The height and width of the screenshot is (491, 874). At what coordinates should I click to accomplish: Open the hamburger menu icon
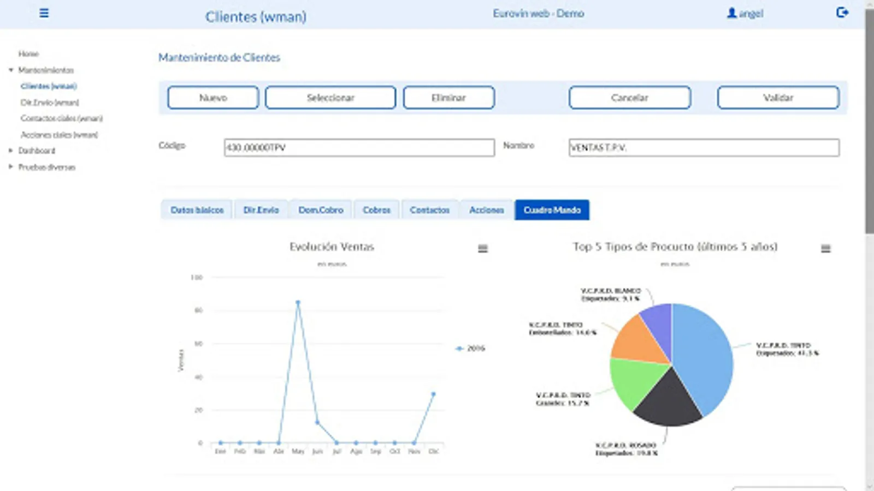click(x=44, y=13)
